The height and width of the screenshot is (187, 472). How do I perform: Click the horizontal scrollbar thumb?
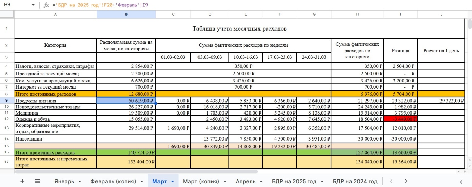pyautogui.click(x=137, y=172)
